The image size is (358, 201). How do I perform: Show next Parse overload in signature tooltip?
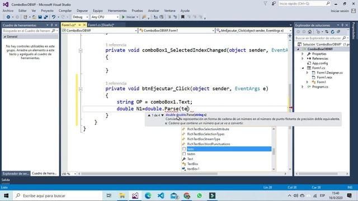click(x=162, y=116)
